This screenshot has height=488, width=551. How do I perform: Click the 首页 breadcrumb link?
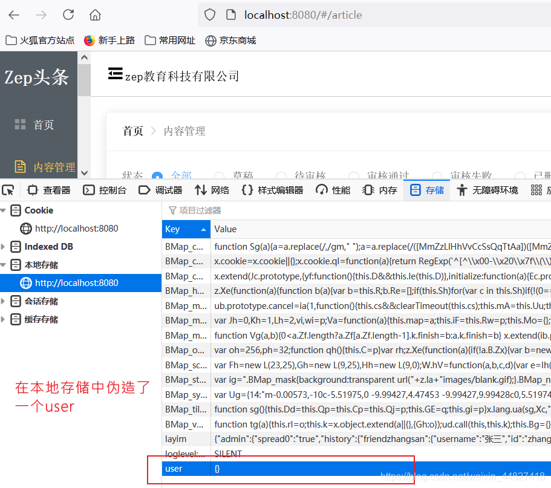(x=133, y=131)
